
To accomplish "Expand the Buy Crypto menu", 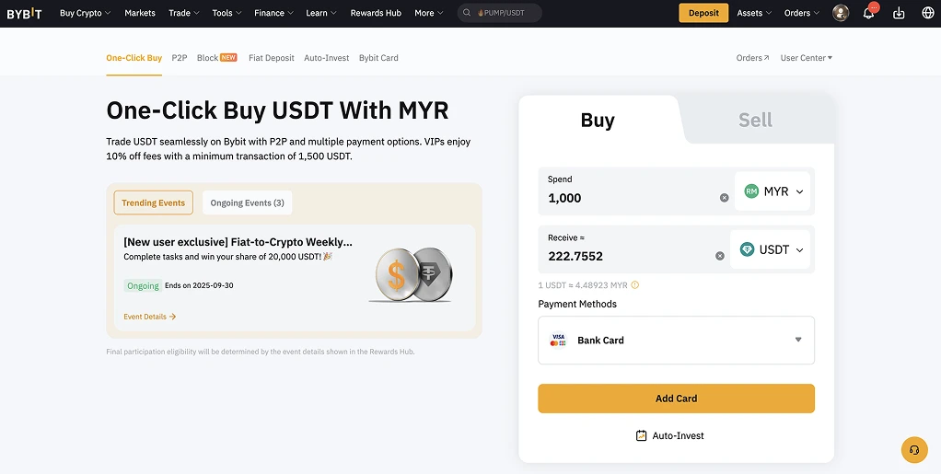I will coord(86,13).
